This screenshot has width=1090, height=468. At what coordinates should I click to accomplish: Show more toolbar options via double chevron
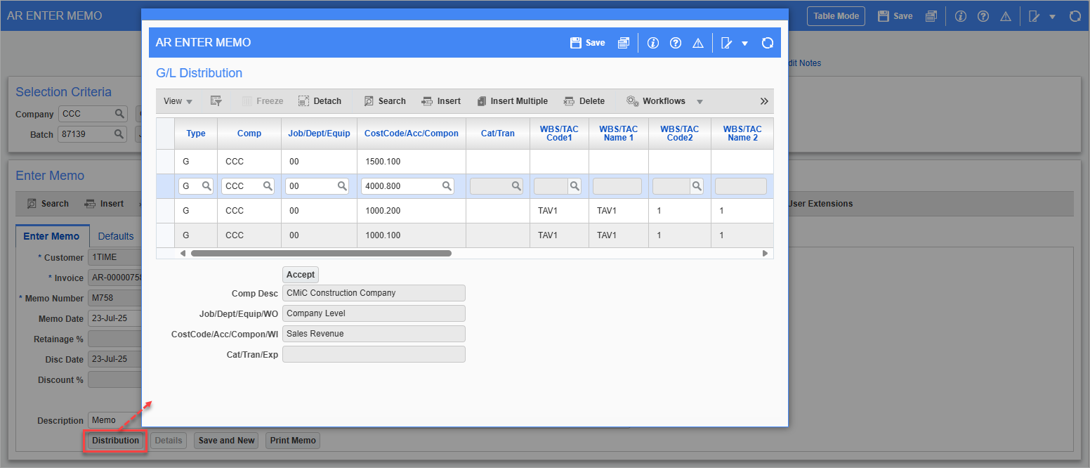pos(764,101)
